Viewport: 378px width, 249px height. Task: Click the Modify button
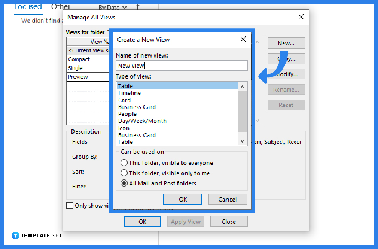[286, 74]
